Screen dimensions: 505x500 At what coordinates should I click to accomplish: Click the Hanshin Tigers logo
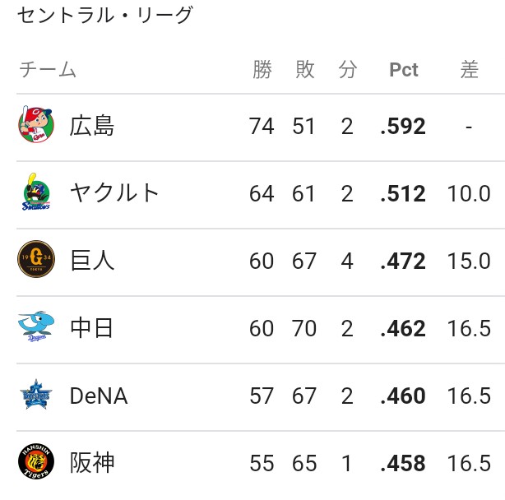(x=36, y=461)
